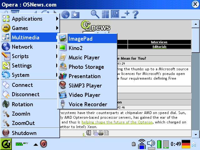Click the German flag language tray icon
Screen dimensions: 200x150
[186, 144]
